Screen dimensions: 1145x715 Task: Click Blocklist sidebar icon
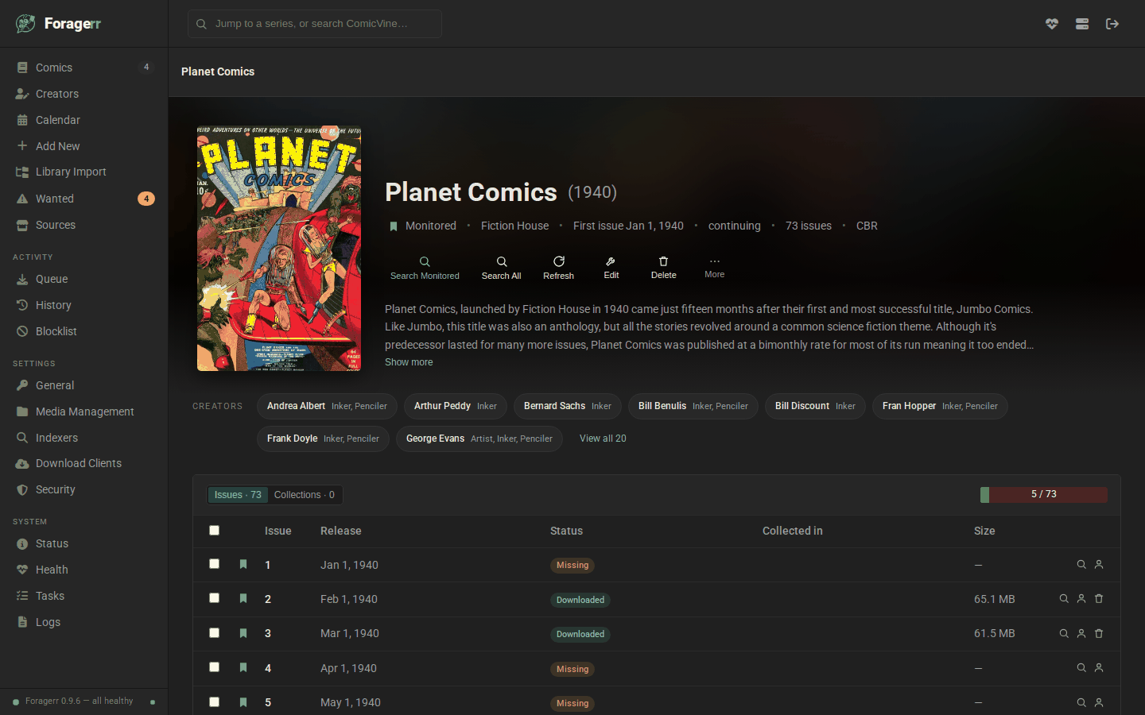pyautogui.click(x=22, y=331)
